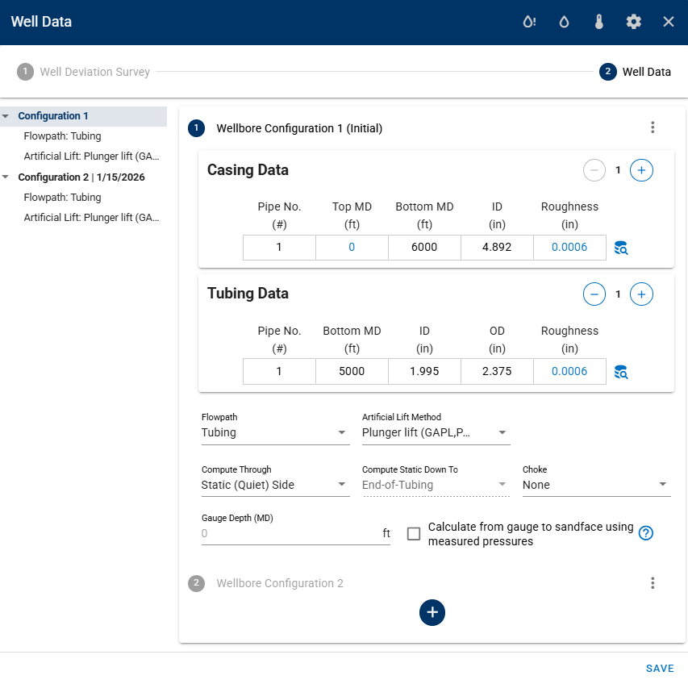Open the Artificial Lift Method dropdown
688x684 pixels.
pyautogui.click(x=436, y=433)
